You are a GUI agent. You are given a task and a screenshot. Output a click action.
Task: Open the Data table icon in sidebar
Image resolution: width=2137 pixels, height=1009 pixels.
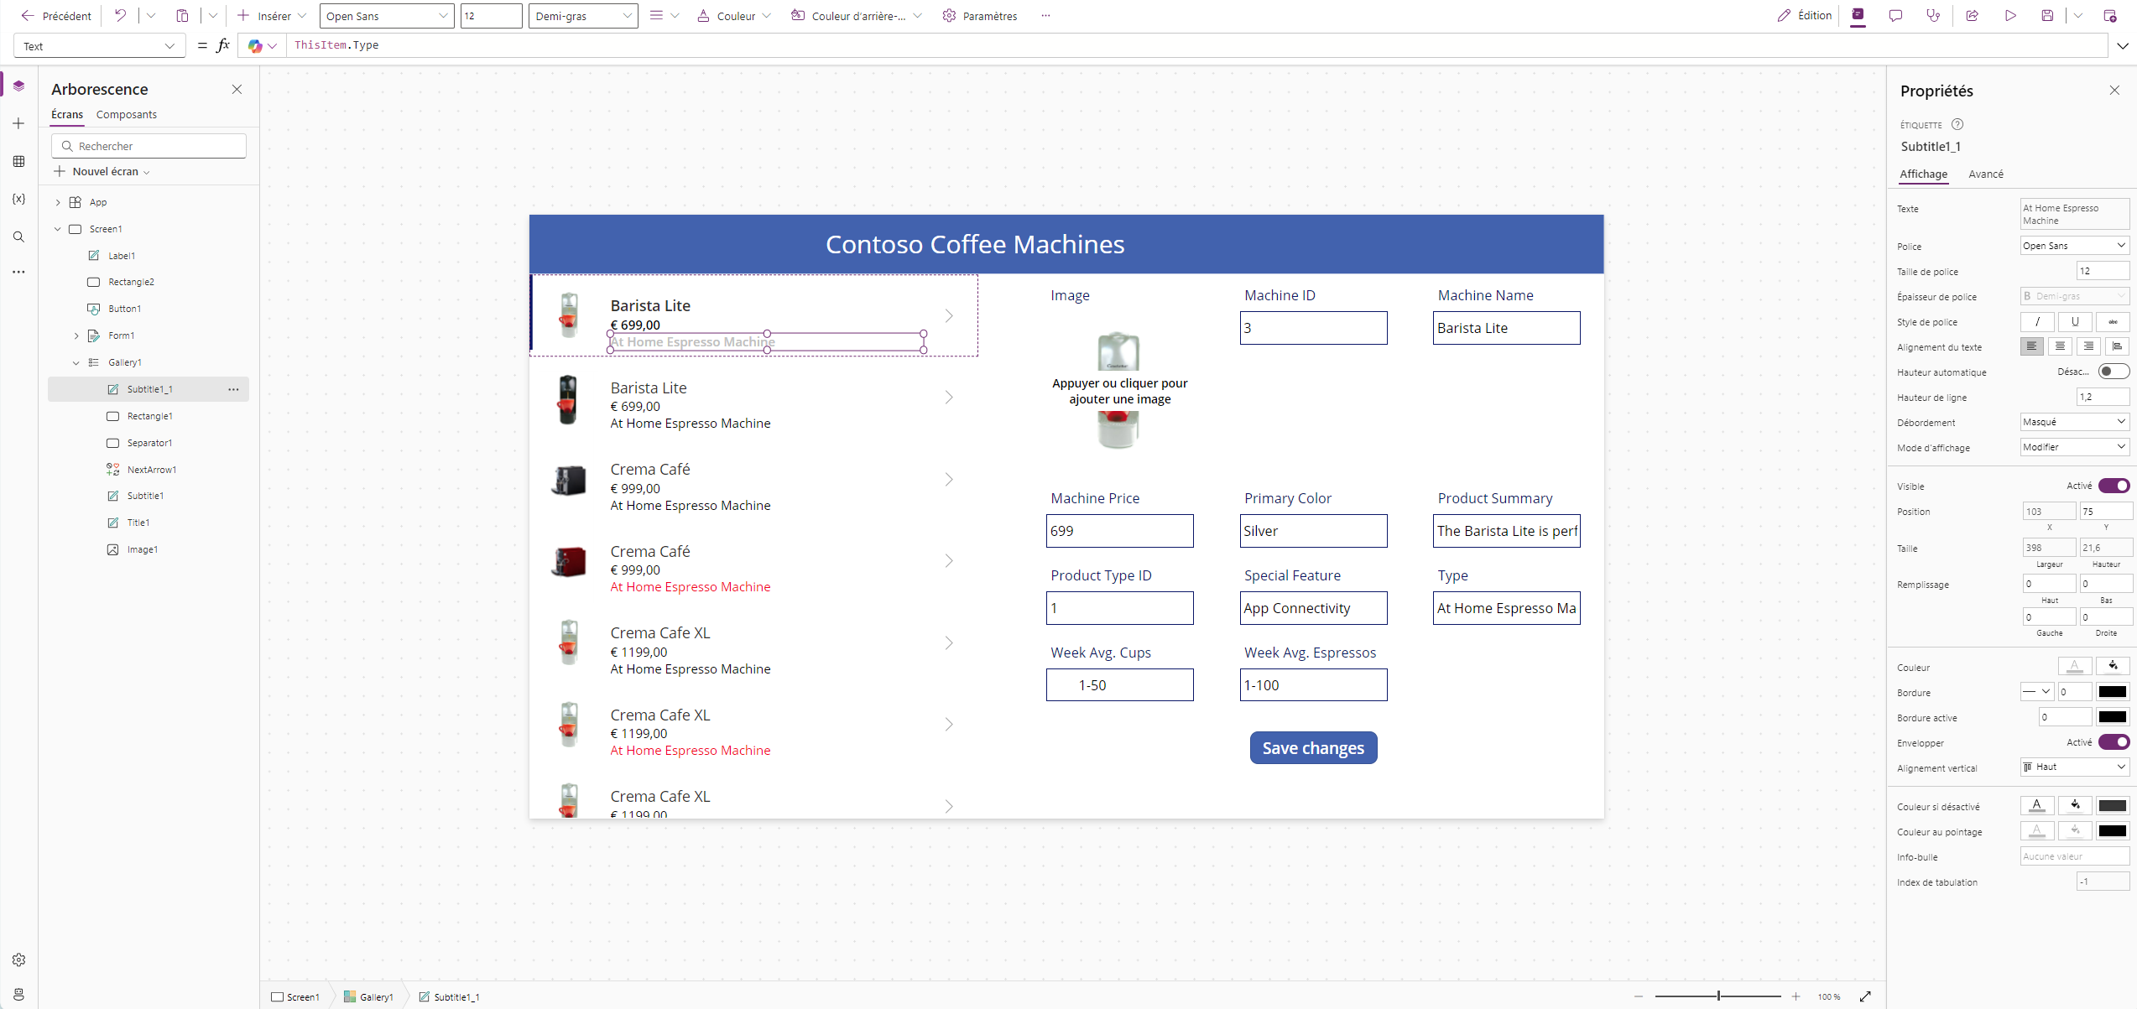[x=18, y=161]
